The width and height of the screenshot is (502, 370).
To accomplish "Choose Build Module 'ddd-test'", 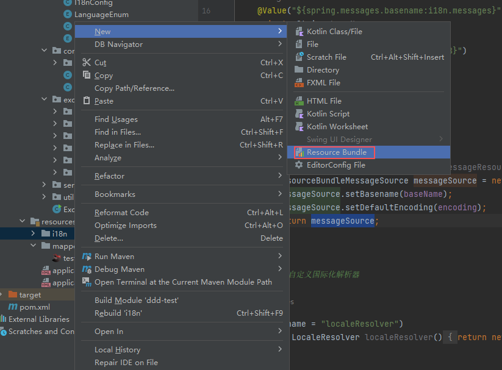I will (182, 301).
